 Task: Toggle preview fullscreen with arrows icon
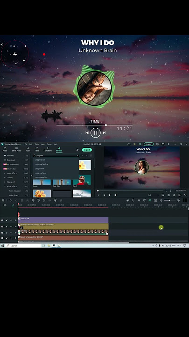point(185,195)
